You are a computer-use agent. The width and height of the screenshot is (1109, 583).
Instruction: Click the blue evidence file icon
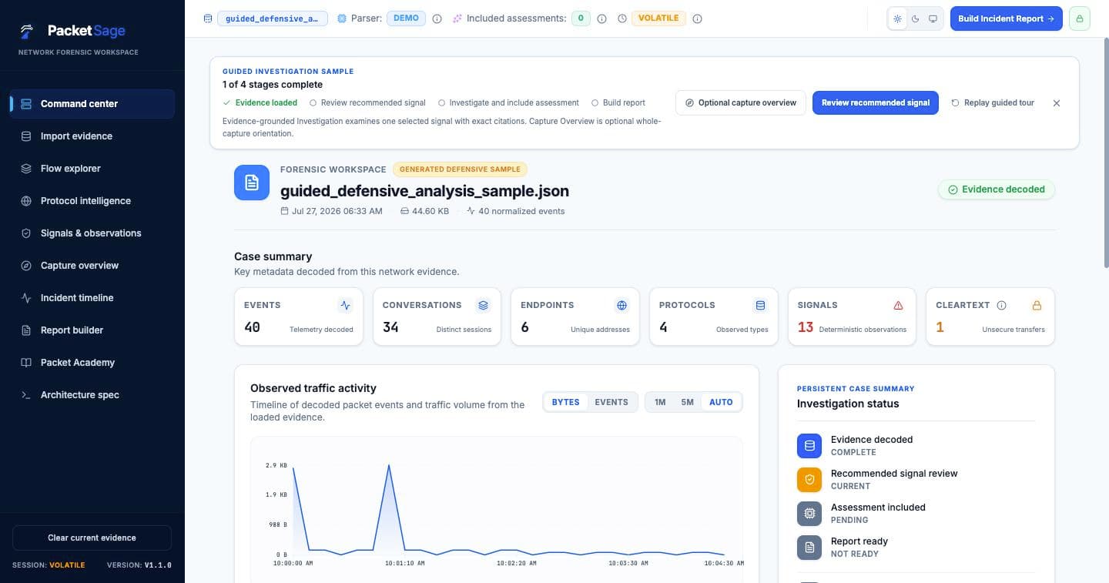[252, 183]
